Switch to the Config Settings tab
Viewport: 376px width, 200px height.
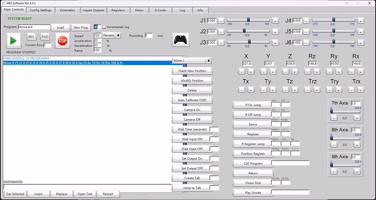[x=41, y=10]
